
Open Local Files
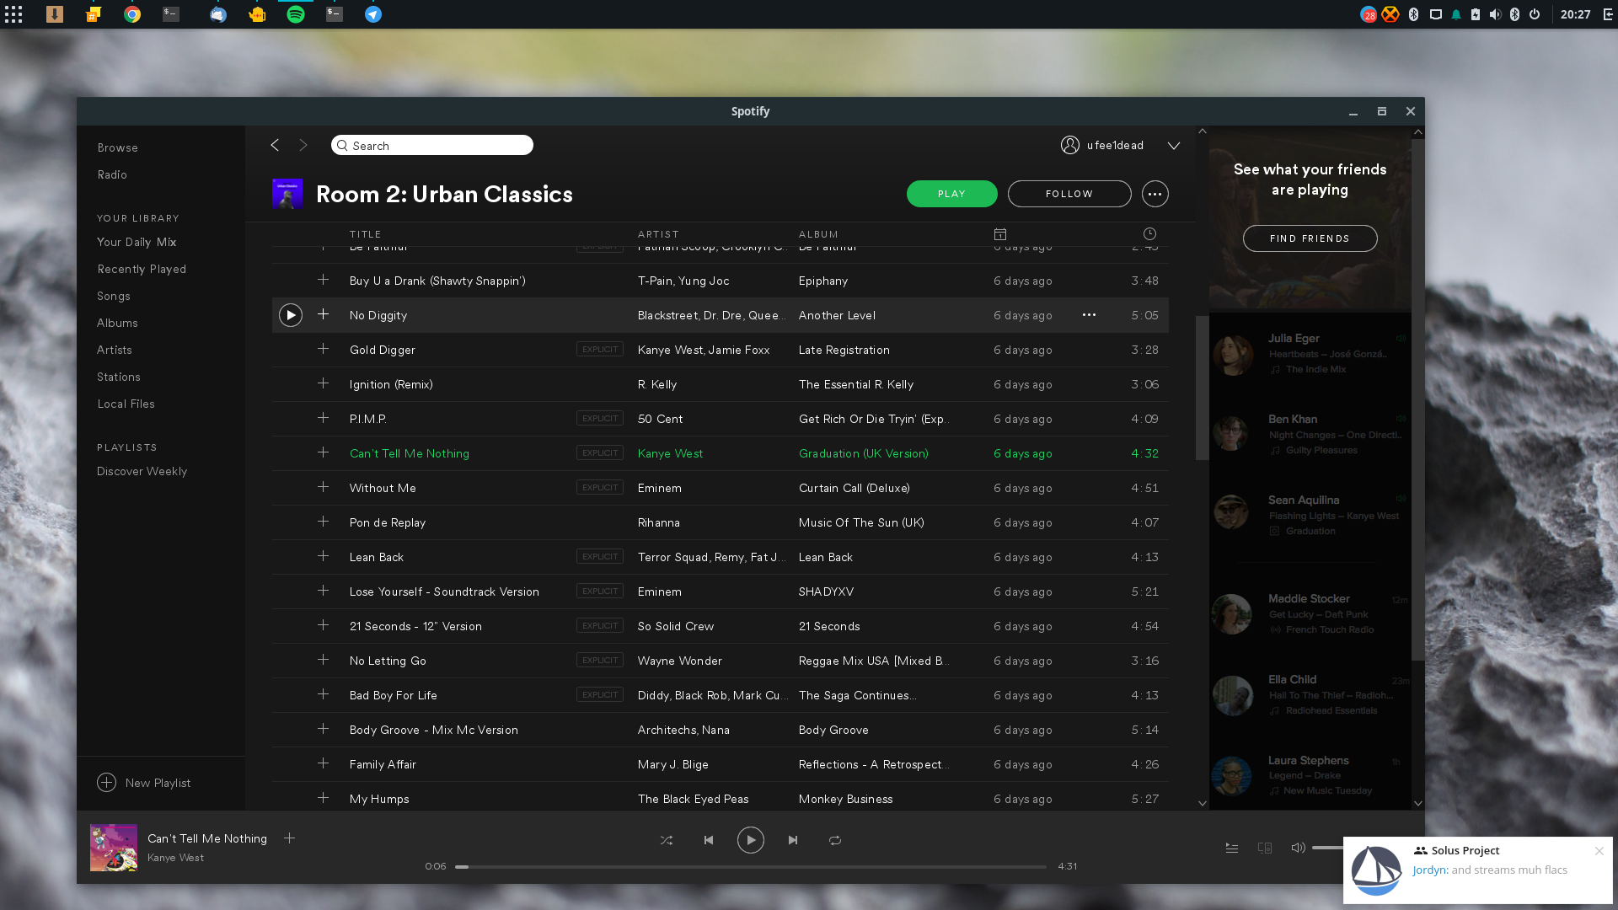tap(126, 404)
